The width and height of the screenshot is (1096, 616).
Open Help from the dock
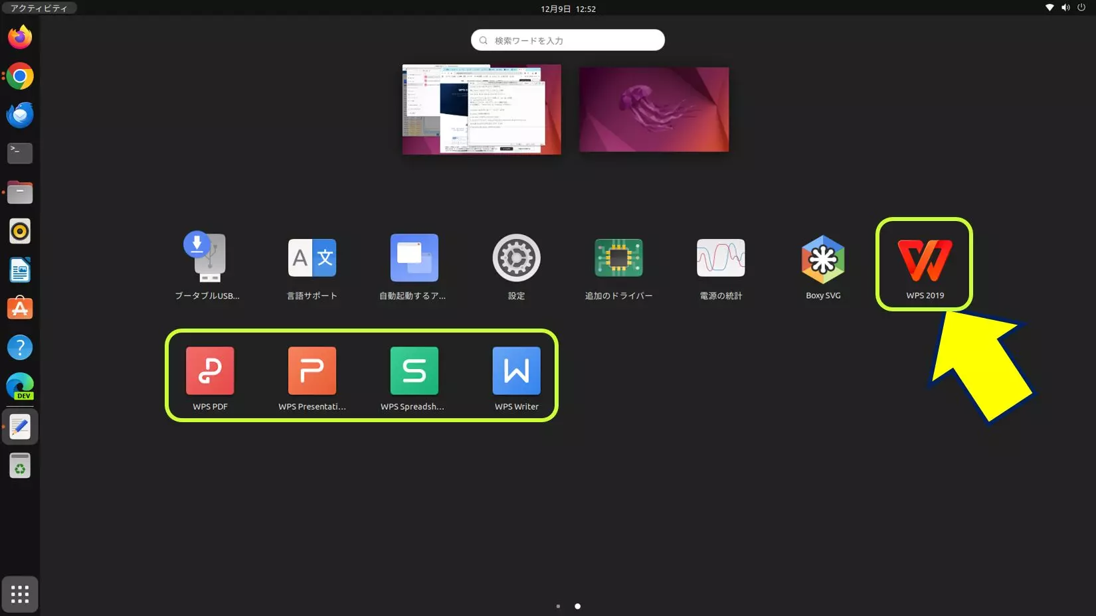point(20,347)
